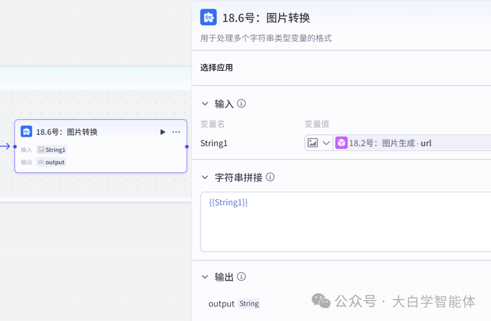Click the String type tag beside output
The height and width of the screenshot is (321, 491).
click(x=249, y=303)
